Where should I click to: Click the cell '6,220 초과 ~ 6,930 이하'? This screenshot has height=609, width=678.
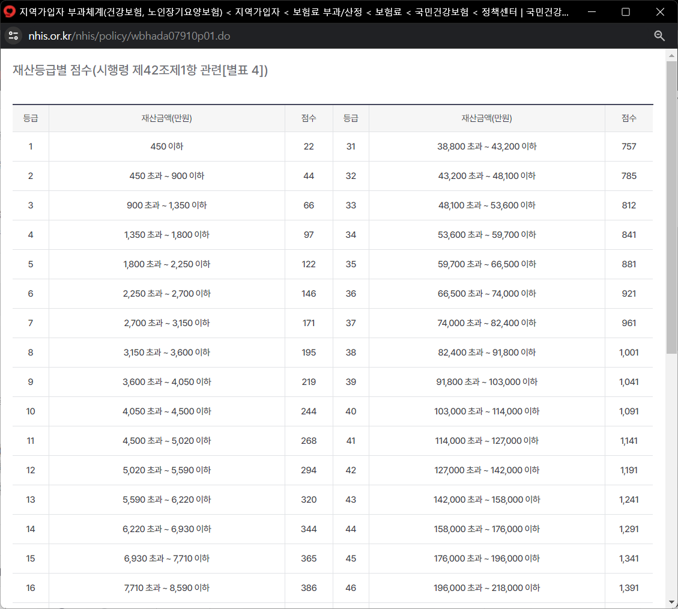click(x=167, y=529)
